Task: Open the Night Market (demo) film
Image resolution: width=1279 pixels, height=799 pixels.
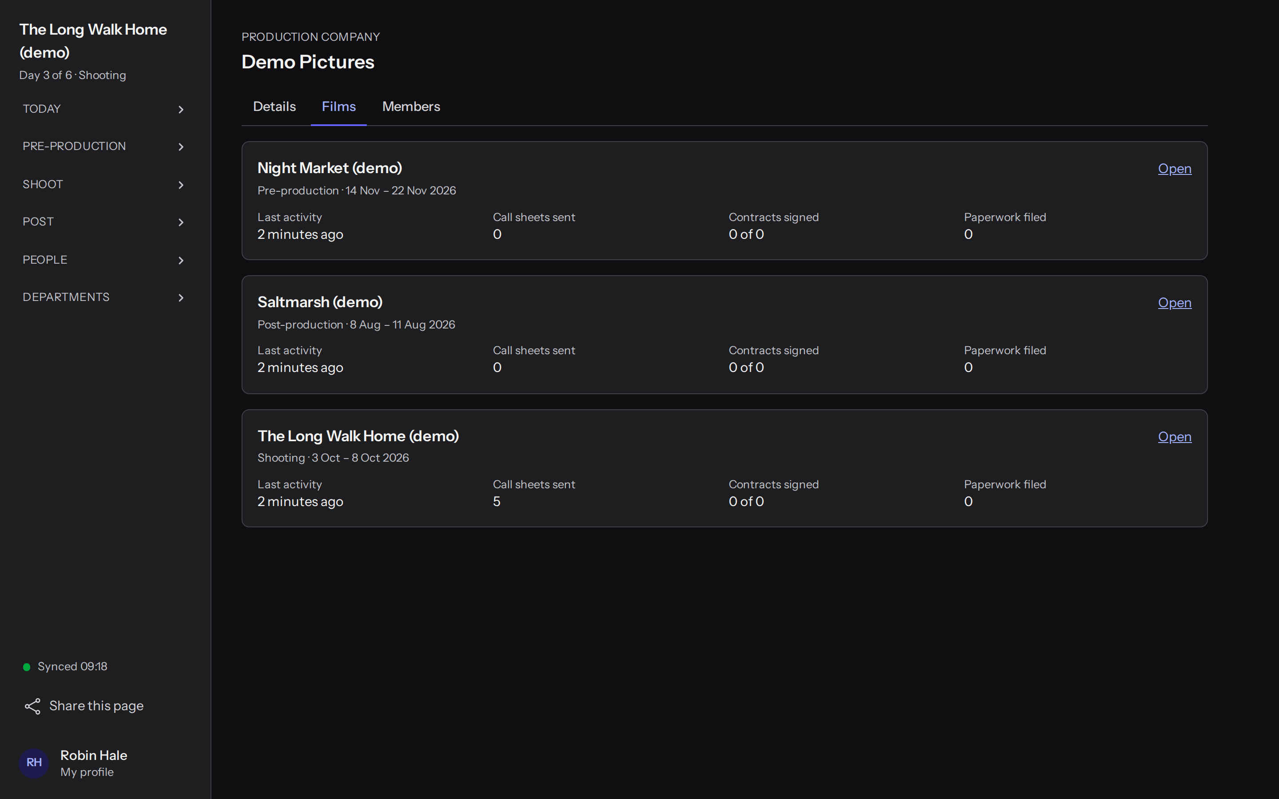Action: [x=1174, y=169]
